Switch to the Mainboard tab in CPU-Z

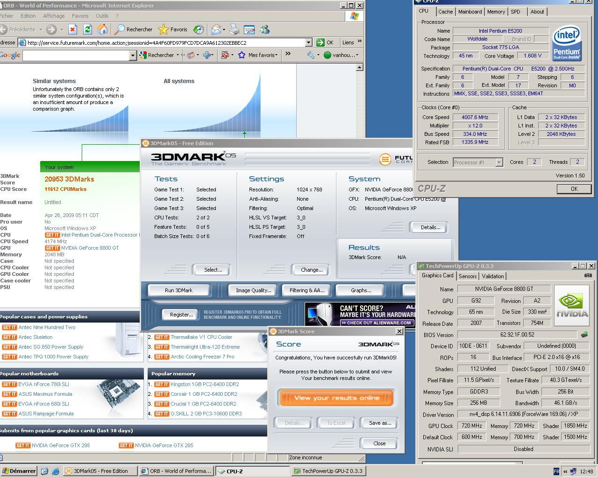point(470,12)
